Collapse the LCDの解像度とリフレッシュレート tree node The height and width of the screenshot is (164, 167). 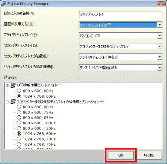pyautogui.click(x=7, y=85)
